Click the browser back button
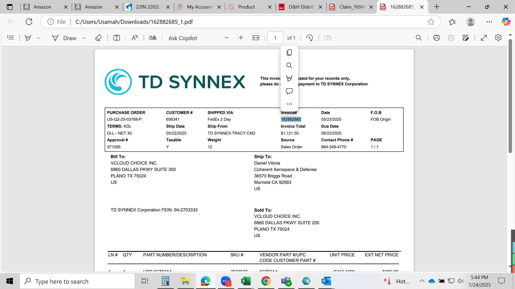 click(11, 22)
